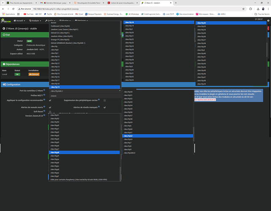Viewport: 271px width, 211px height.
Task: Open Chrome tab search dropdown arrow
Action: (3, 3)
